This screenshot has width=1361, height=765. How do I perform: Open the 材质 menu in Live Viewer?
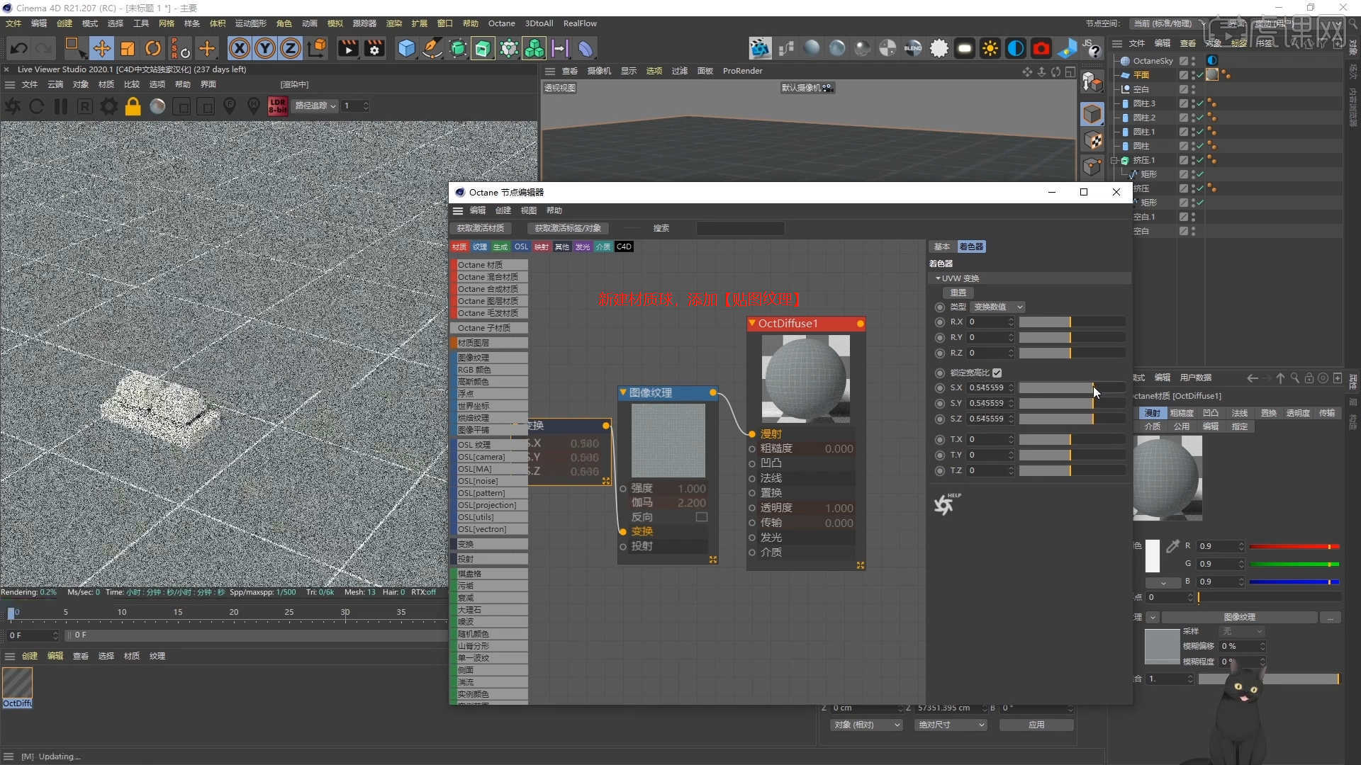[106, 84]
